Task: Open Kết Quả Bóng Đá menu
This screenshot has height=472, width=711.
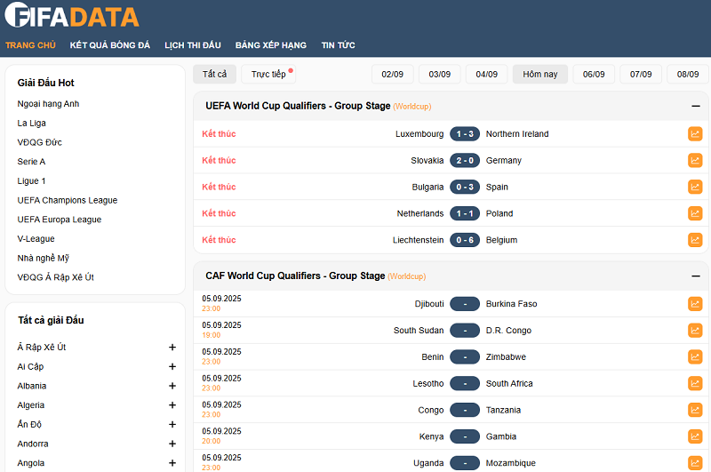Action: coord(109,45)
